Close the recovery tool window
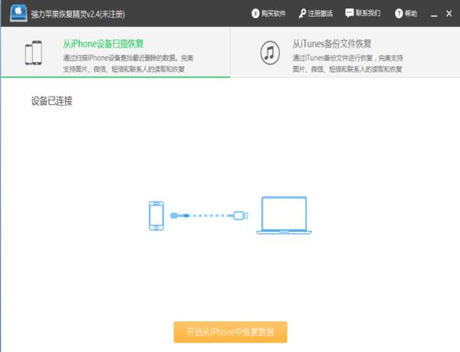The image size is (460, 352). coord(449,13)
